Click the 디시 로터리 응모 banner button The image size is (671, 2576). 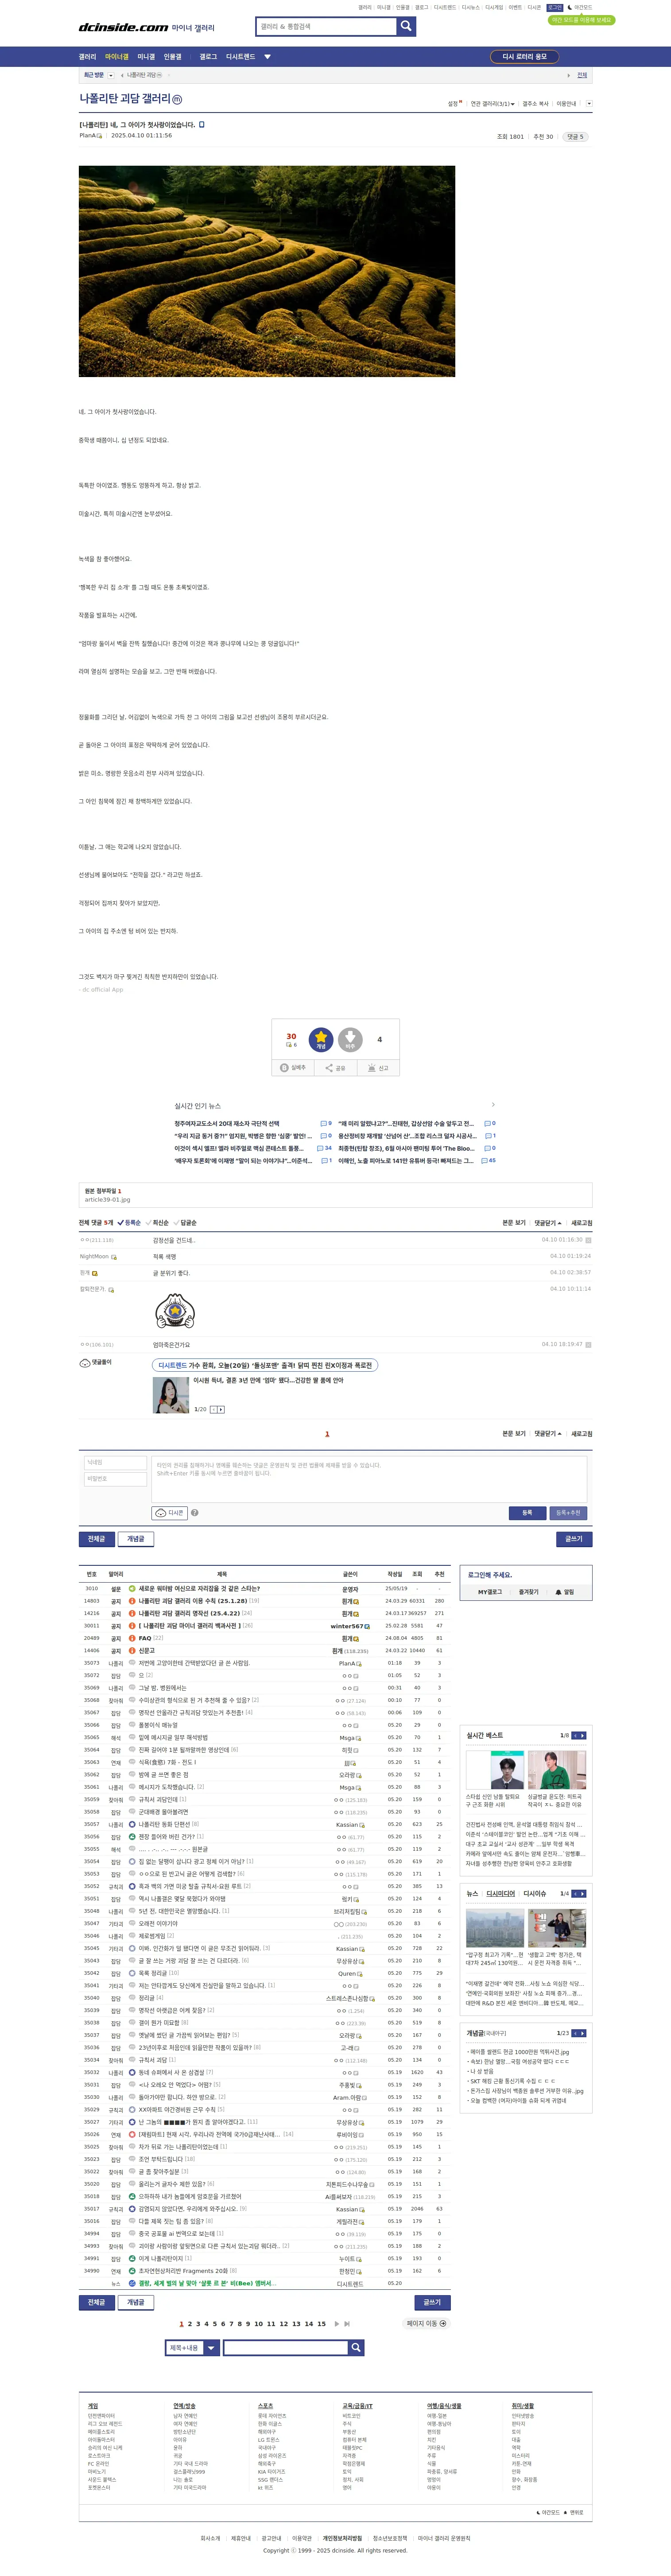coord(525,57)
